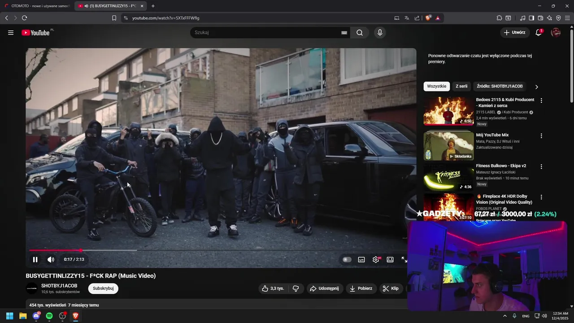Screen dimensions: 574x323
Task: Toggle the browser sidebar panel
Action: point(531,18)
